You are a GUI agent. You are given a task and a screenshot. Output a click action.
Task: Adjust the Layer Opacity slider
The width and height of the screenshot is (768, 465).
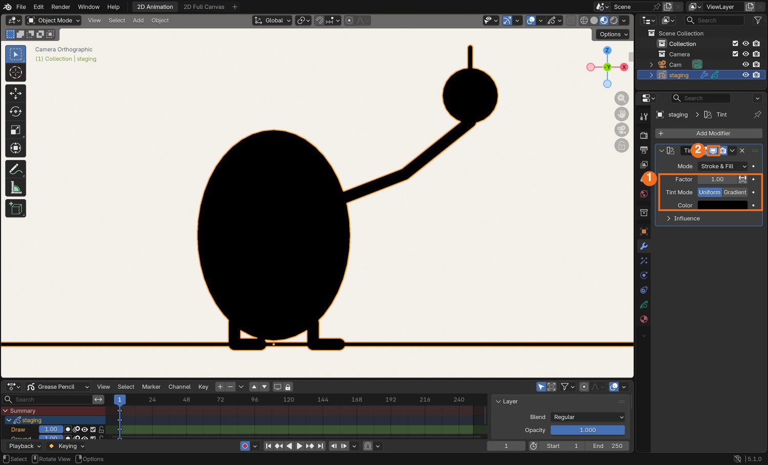click(588, 430)
